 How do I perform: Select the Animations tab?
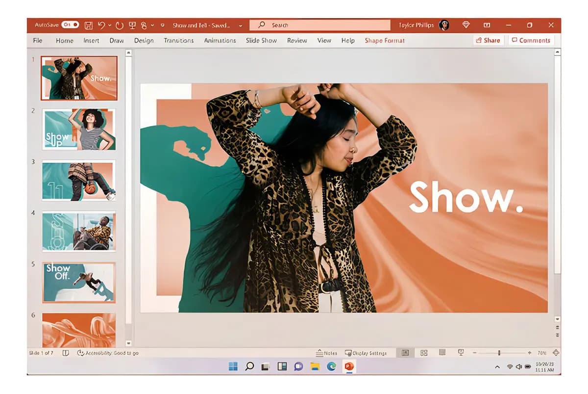click(220, 41)
